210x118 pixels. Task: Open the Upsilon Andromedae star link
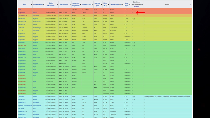pyautogui.click(x=25, y=106)
